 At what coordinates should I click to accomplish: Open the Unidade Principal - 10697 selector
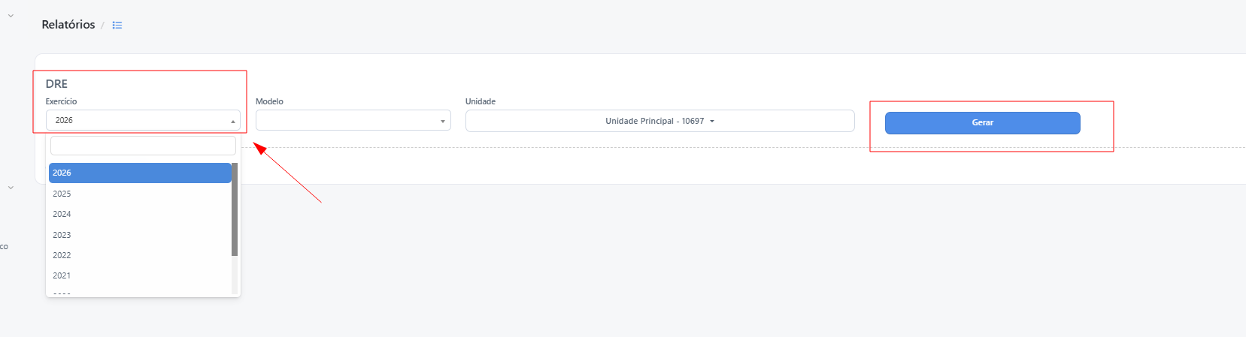660,121
